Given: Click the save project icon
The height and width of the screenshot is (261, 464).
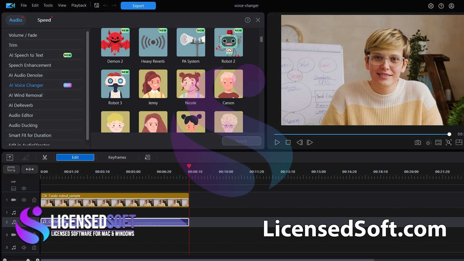Looking at the screenshot, I should pos(97,6).
